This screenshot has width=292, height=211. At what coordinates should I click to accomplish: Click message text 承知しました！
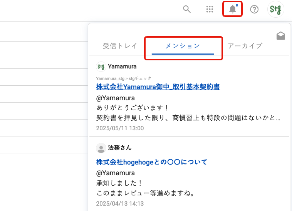click(119, 183)
